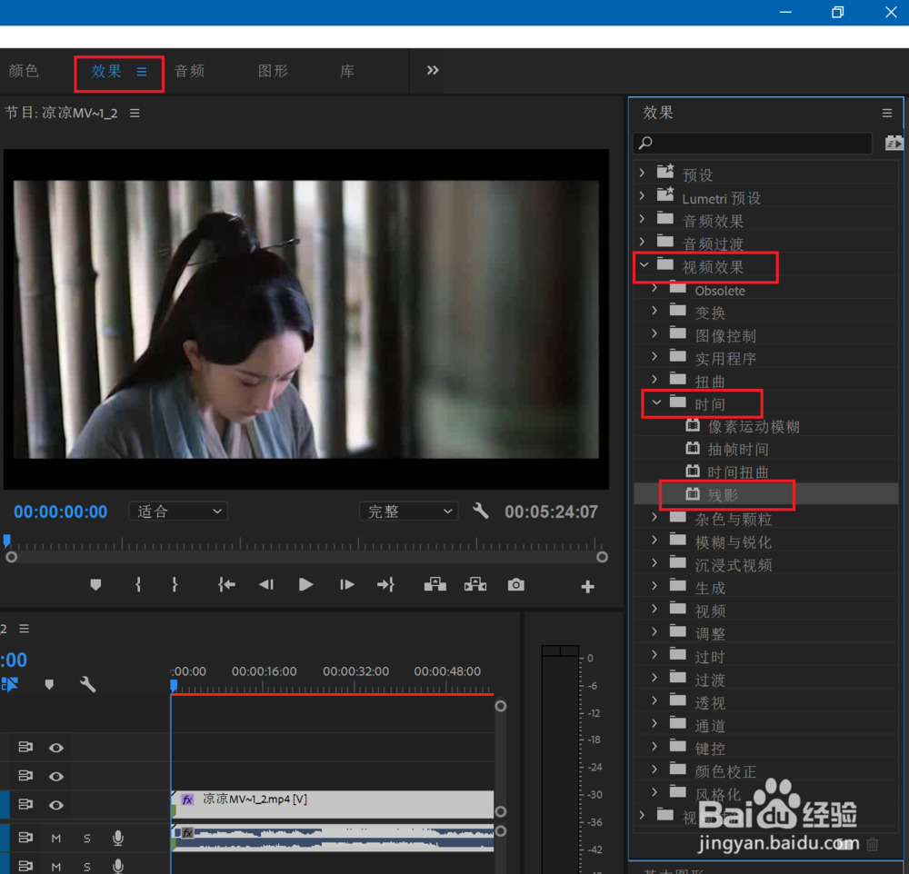The image size is (909, 874).
Task: Toggle sync lock on top video track
Action: pos(25,747)
